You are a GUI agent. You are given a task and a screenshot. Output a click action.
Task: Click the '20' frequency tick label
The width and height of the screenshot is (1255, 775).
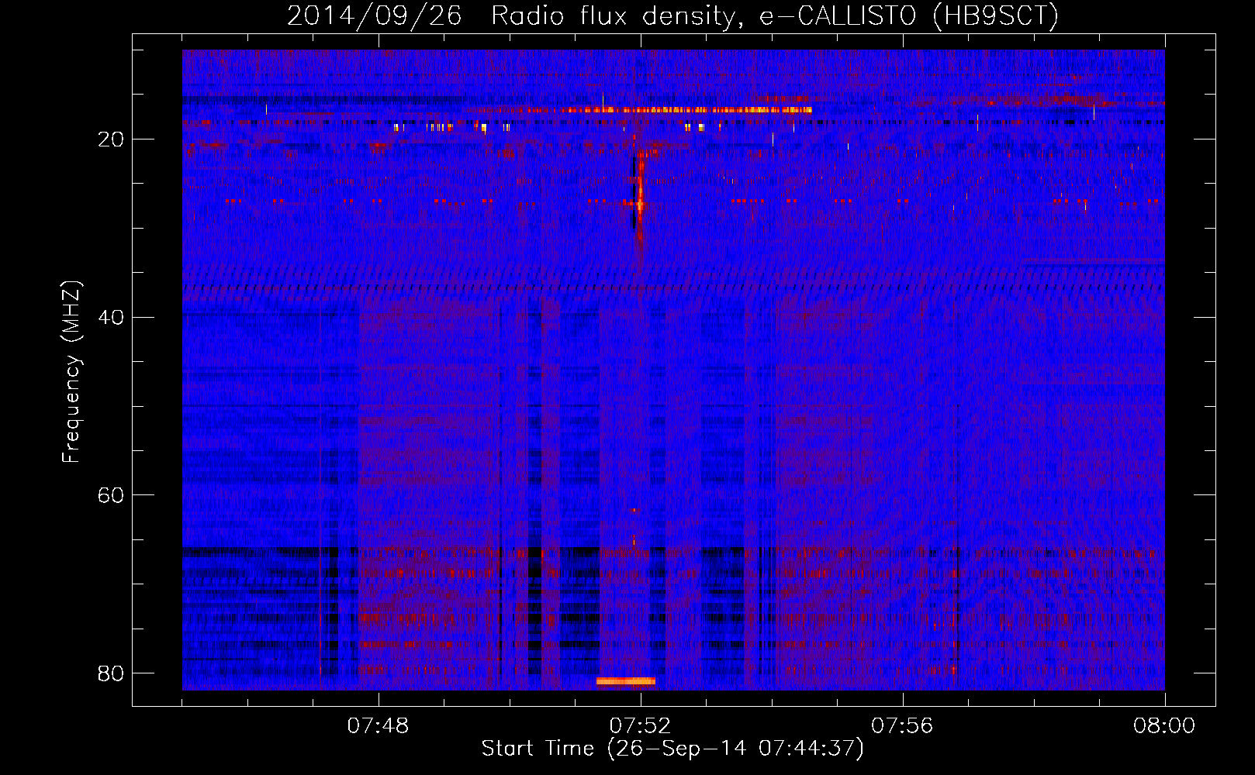(x=111, y=139)
